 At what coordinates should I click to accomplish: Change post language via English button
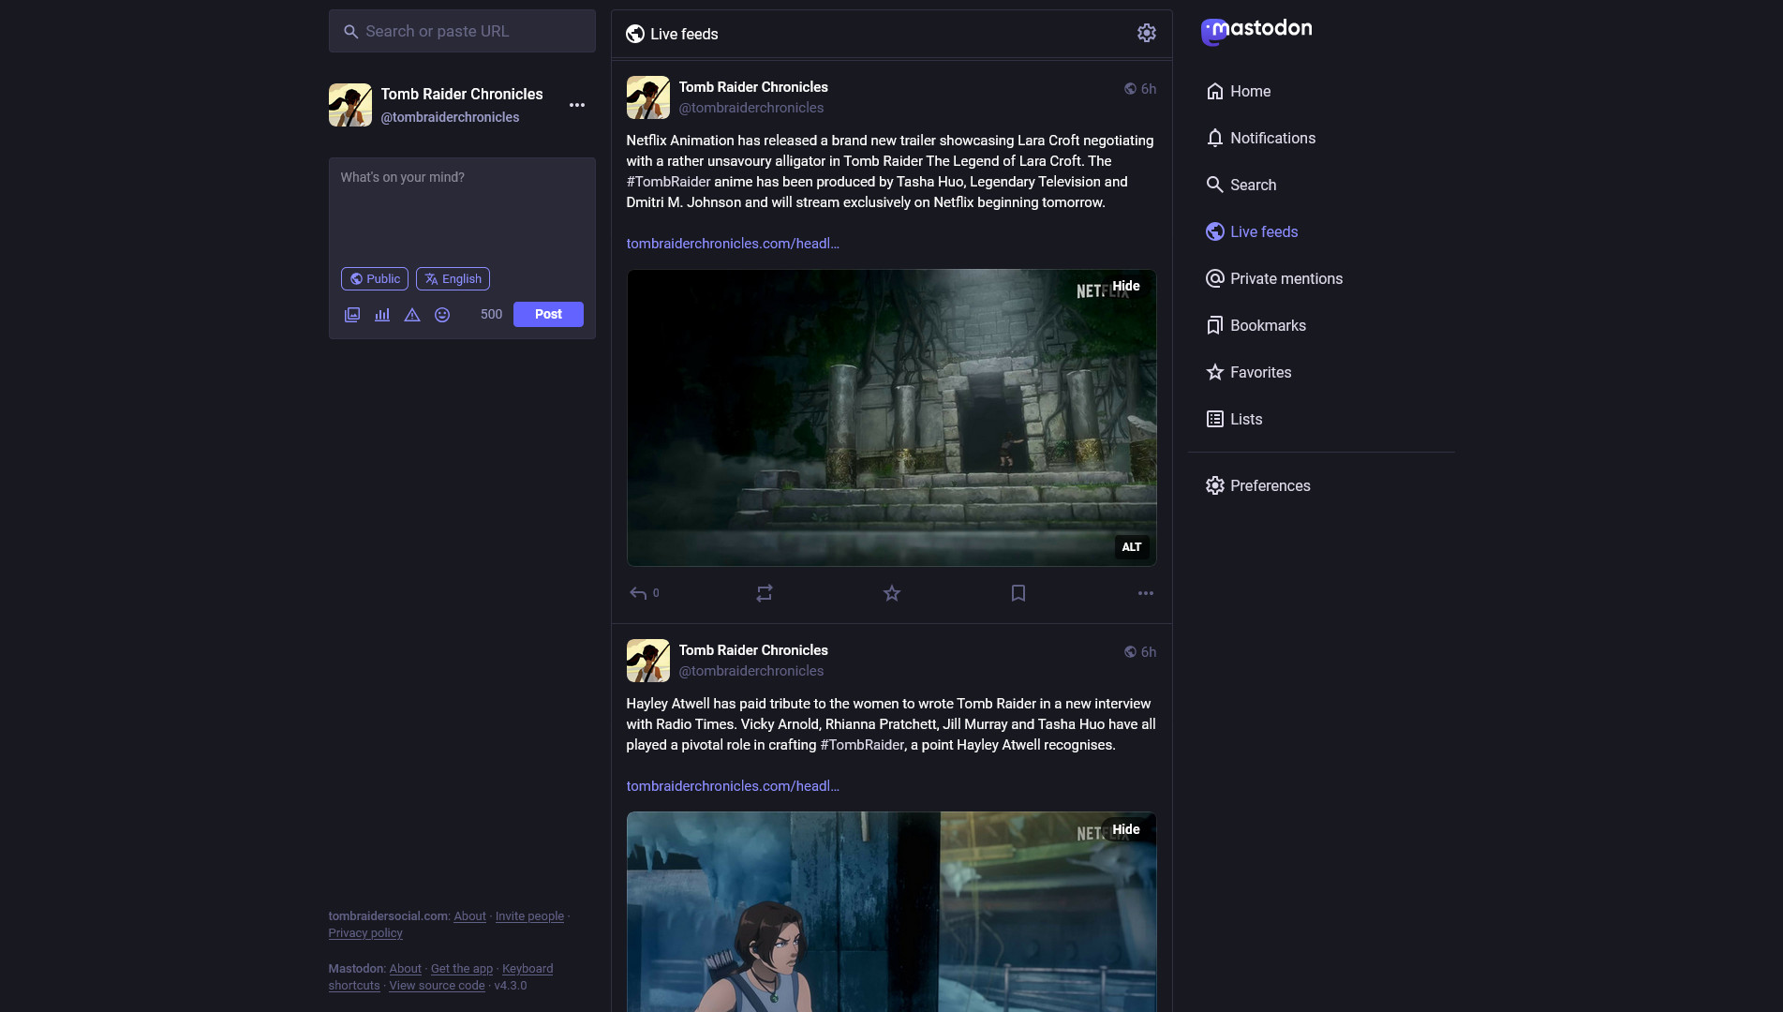point(453,279)
